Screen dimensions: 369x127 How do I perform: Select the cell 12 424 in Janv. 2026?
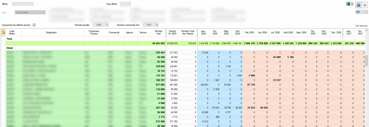coord(203,53)
